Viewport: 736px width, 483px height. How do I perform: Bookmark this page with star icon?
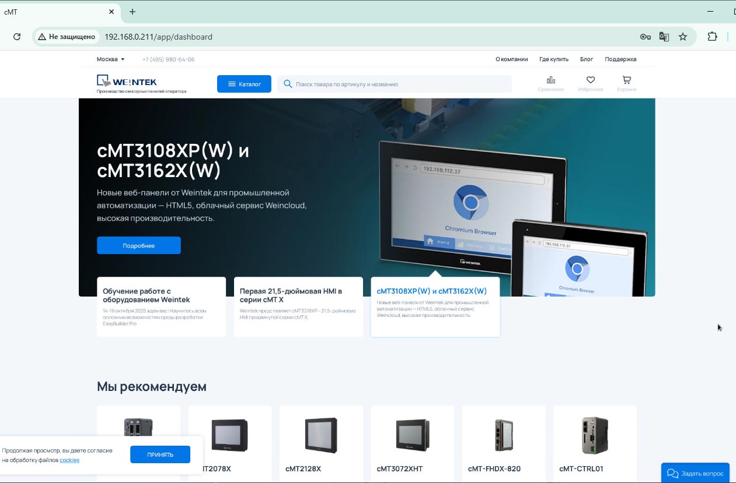click(x=682, y=37)
